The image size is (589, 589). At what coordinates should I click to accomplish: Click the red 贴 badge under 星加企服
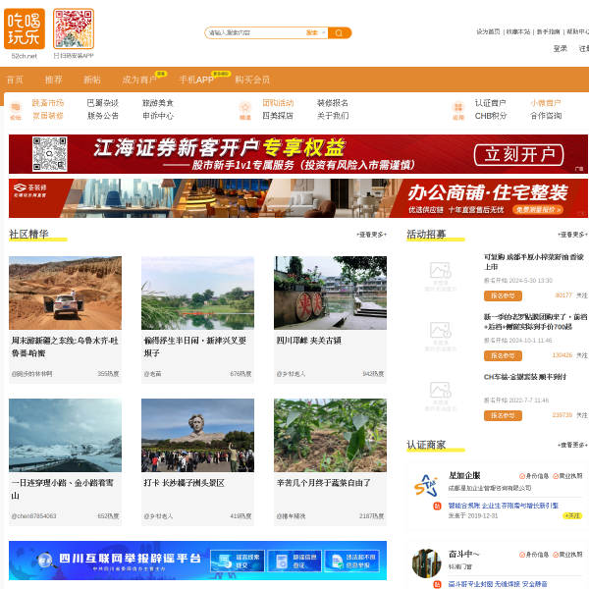tap(437, 506)
